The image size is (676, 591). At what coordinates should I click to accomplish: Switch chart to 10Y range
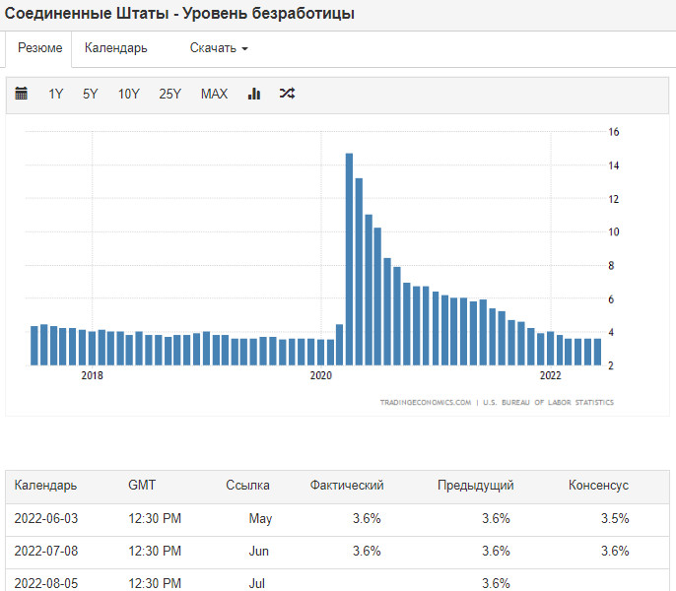coord(129,94)
